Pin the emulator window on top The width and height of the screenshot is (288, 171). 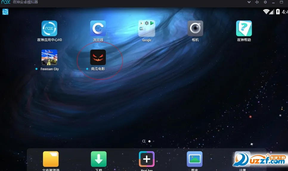257,2
